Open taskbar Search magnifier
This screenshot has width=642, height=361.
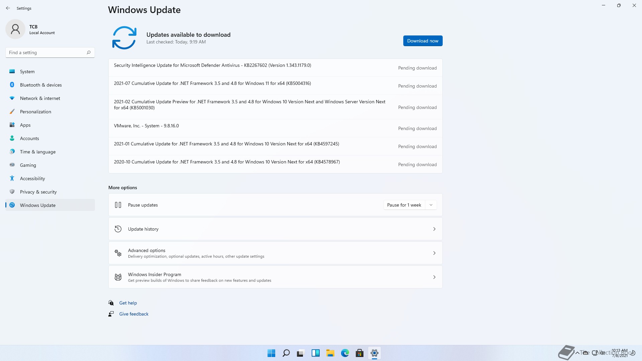click(286, 353)
